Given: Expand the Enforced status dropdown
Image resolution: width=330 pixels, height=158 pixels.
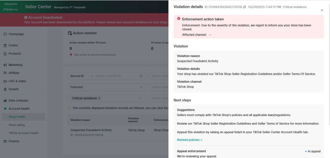Looking at the screenshot, I should 107,87.
